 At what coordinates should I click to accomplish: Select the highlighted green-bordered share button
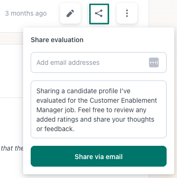pos(99,14)
